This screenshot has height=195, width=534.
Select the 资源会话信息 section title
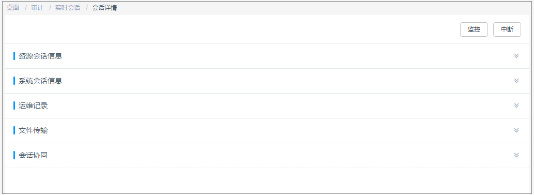40,56
